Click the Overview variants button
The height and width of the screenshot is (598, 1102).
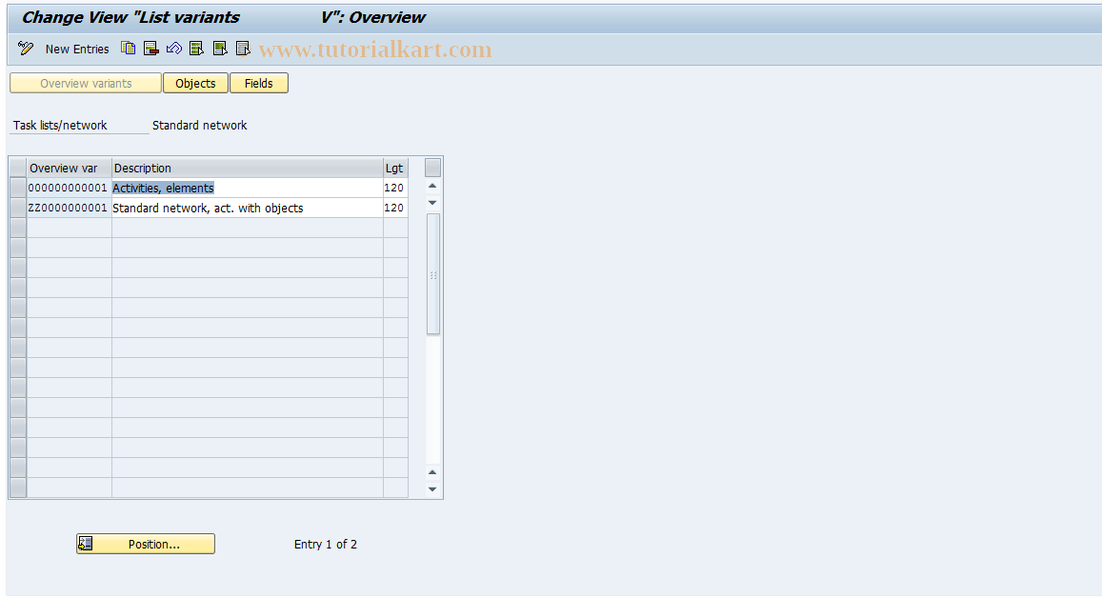pyautogui.click(x=85, y=83)
